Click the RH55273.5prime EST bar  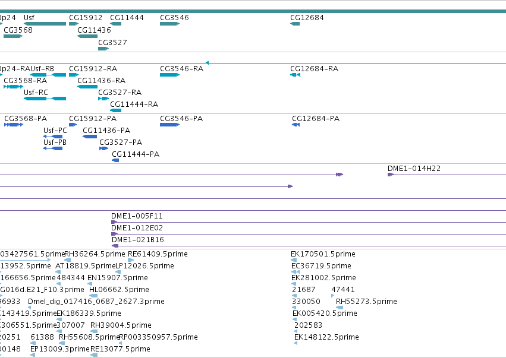point(340,308)
